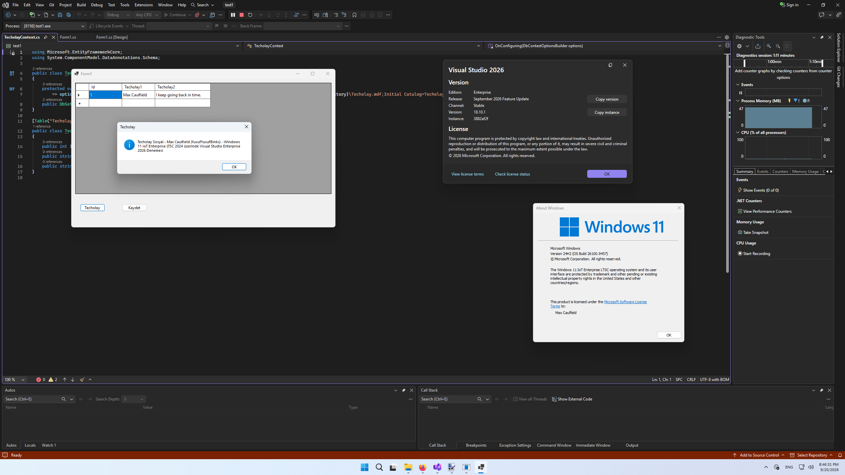
Task: Open notifications bell in status bar
Action: [840, 455]
